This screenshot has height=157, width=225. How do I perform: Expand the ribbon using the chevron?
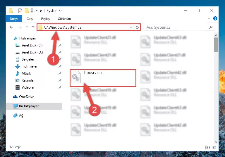click(209, 18)
